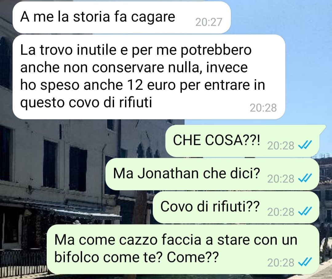This screenshot has height=279, width=332.
Task: Tap the timestamp on 'Covo di rifiuti??'
Action: point(281,212)
